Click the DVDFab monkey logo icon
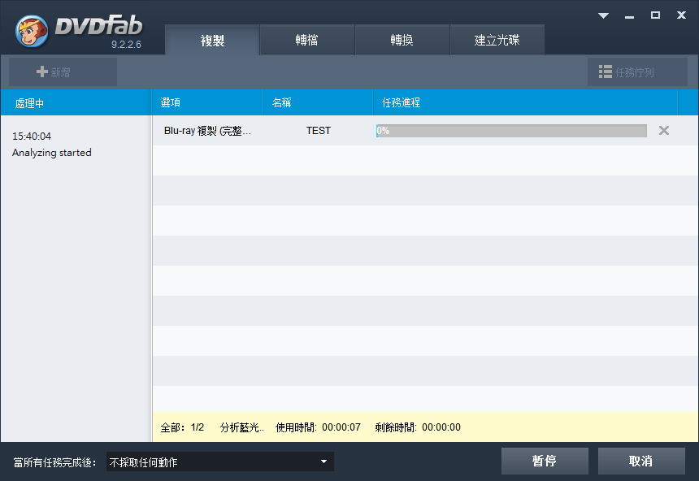The image size is (699, 481). click(31, 31)
